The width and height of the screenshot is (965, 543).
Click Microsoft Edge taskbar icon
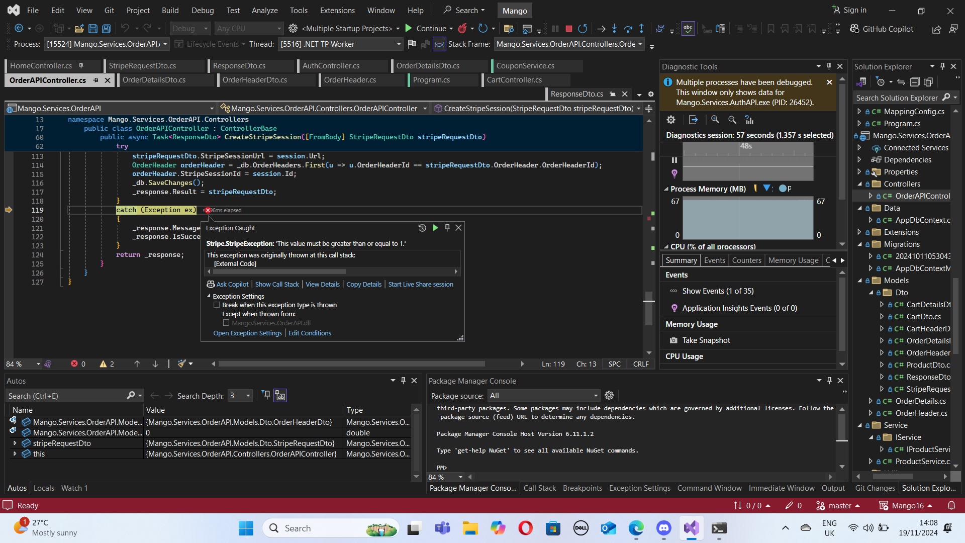(x=636, y=528)
